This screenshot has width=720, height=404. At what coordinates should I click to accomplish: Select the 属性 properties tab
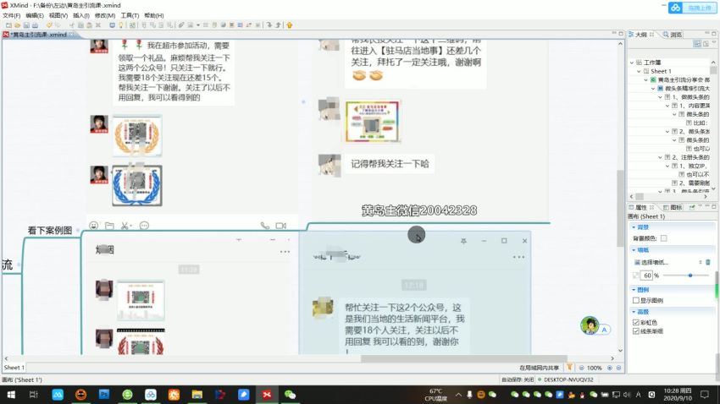point(641,207)
